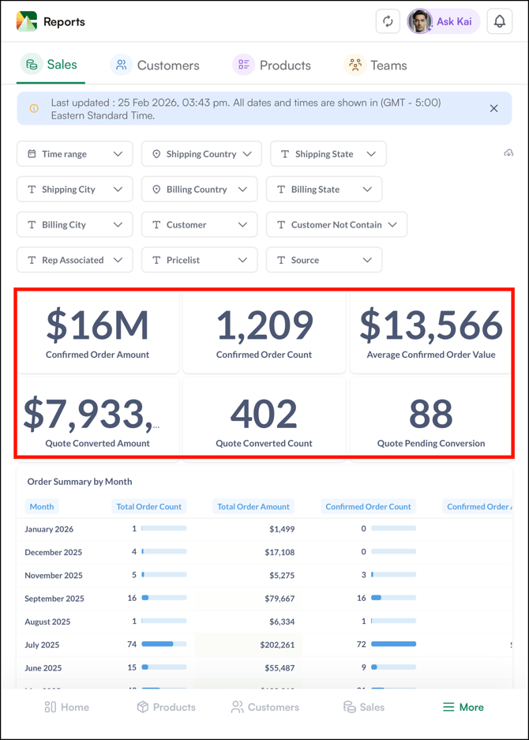Image resolution: width=529 pixels, height=740 pixels.
Task: Open the Shipping Country dropdown
Action: pyautogui.click(x=201, y=154)
